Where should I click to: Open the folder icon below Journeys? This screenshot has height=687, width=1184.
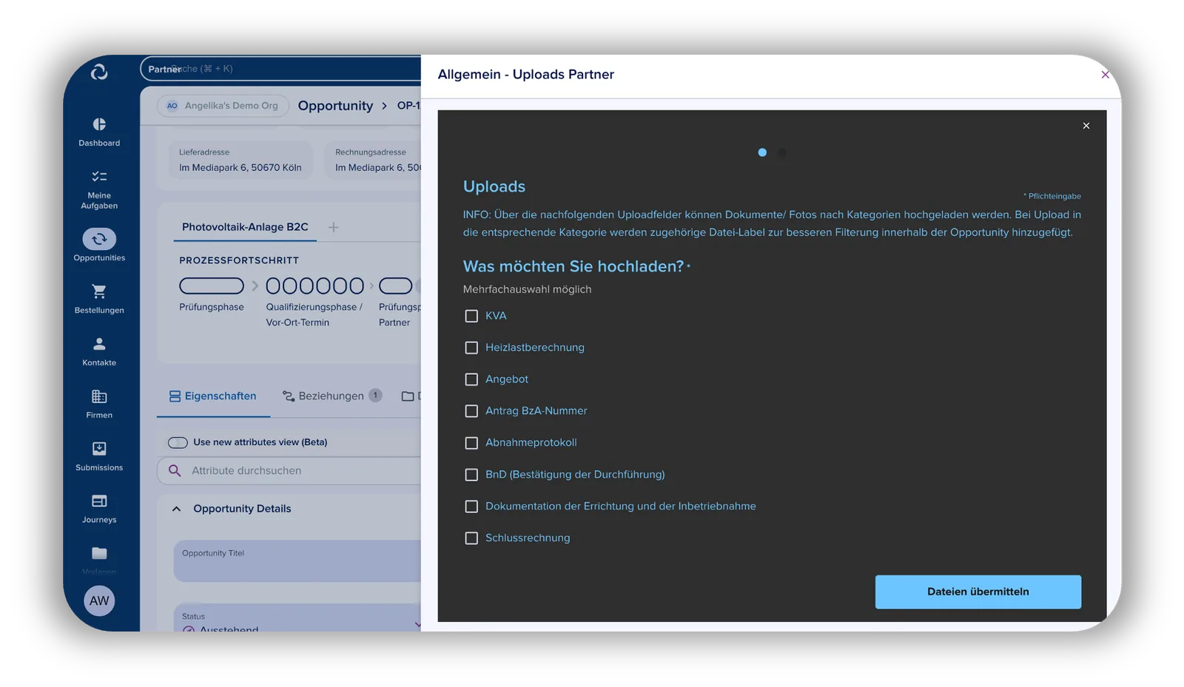[x=99, y=553]
